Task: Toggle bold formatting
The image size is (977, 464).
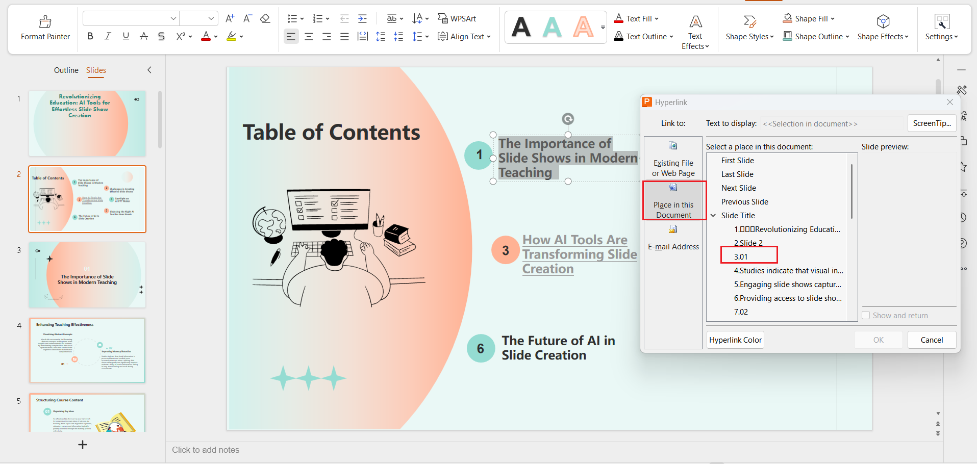Action: coord(90,36)
